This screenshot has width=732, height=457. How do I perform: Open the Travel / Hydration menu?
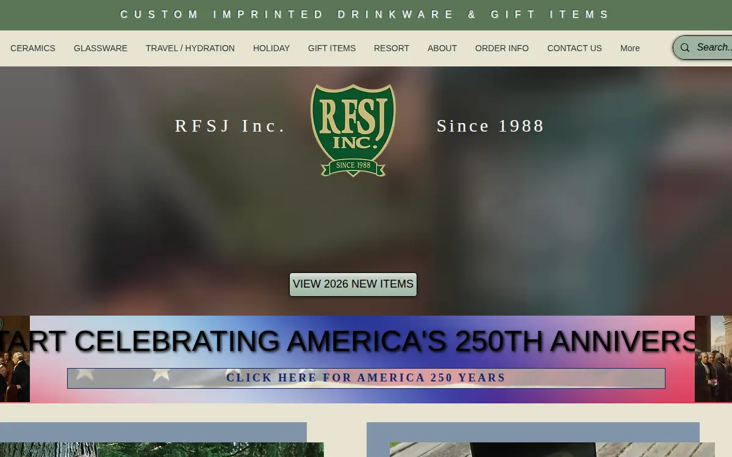pos(190,48)
